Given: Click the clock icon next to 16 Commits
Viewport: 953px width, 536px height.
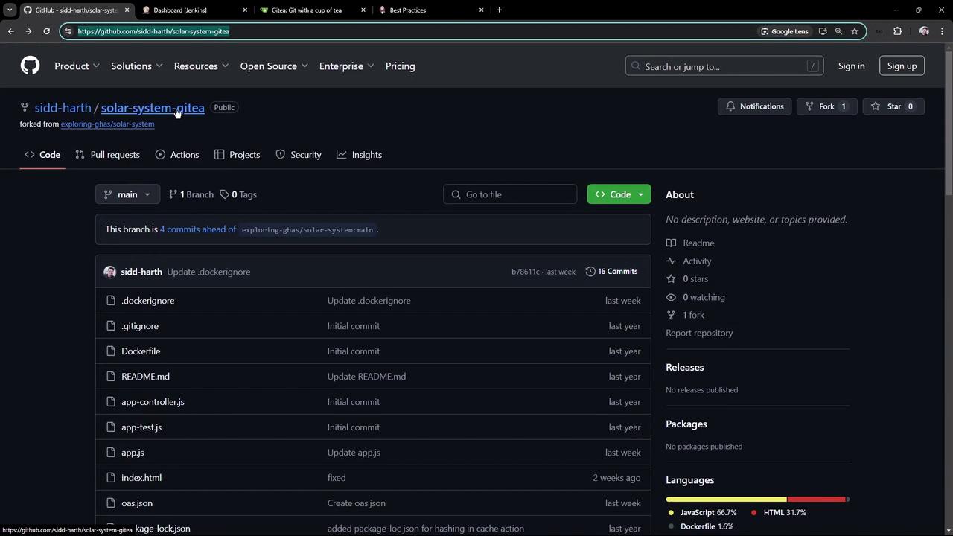Looking at the screenshot, I should (590, 272).
